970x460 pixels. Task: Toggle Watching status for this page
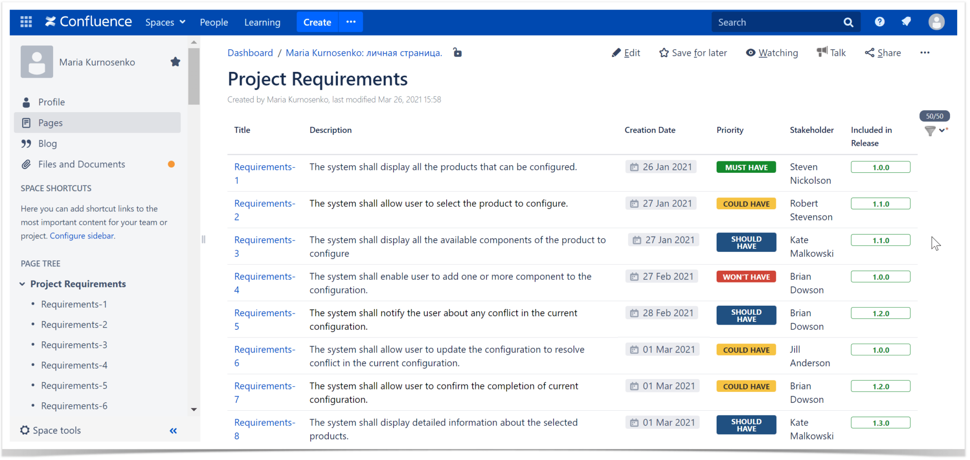coord(771,53)
